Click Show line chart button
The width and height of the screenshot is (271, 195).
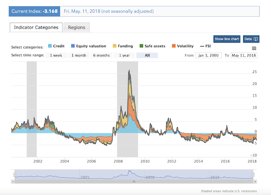click(x=227, y=39)
